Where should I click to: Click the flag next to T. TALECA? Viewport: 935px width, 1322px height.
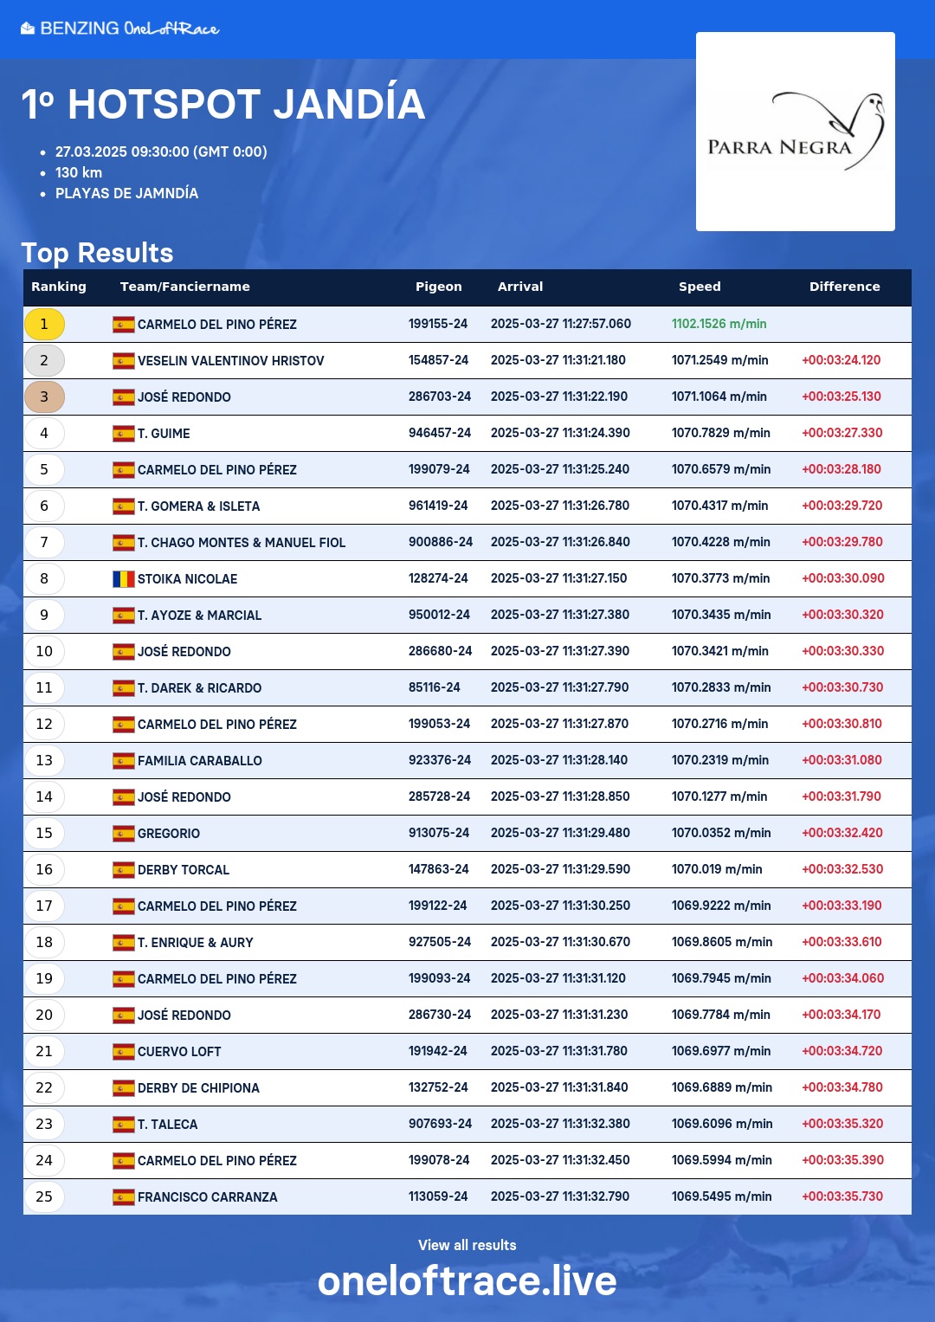(124, 1125)
